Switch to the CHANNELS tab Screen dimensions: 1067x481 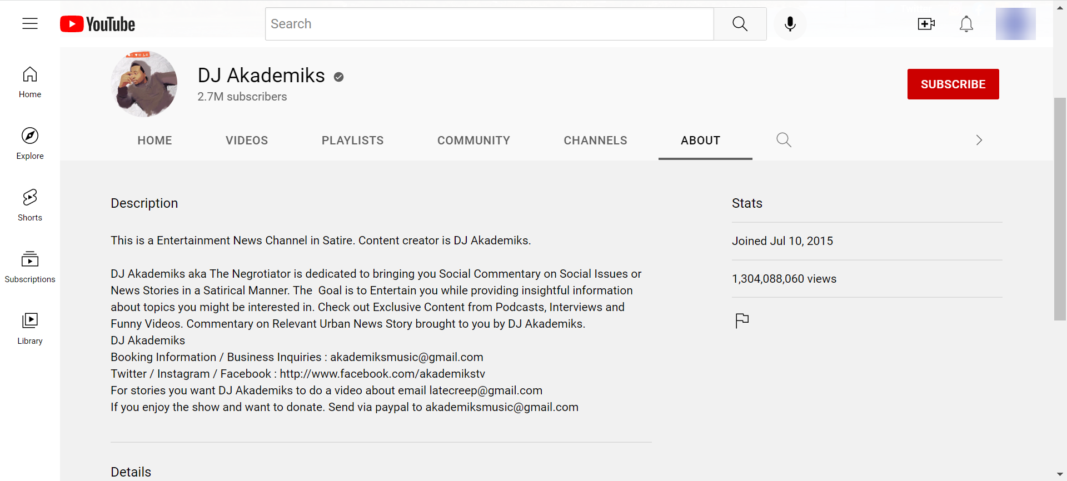click(595, 141)
